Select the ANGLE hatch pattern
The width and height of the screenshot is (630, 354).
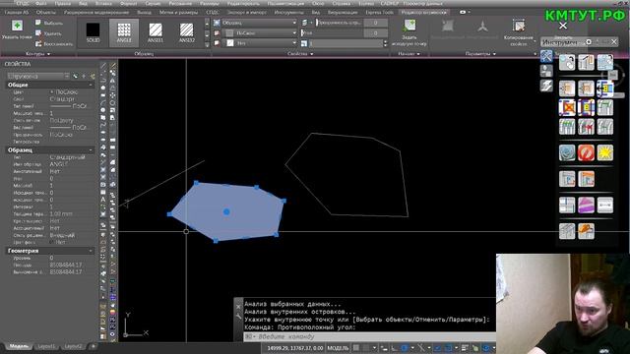click(124, 32)
